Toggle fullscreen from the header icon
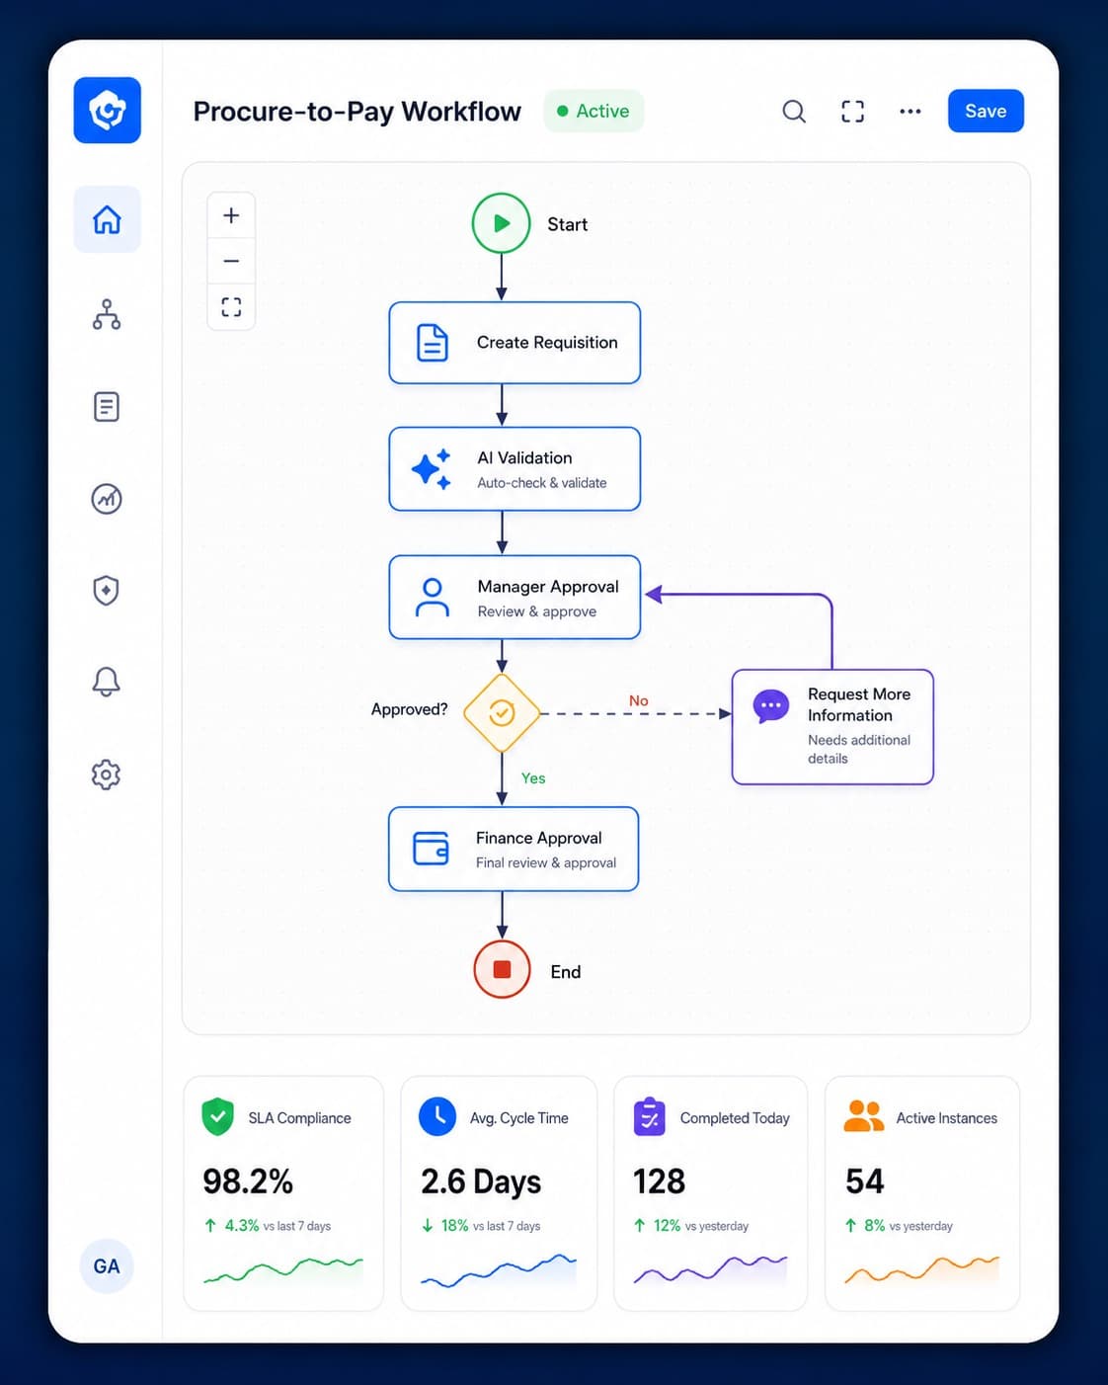Viewport: 1108px width, 1385px height. tap(852, 111)
